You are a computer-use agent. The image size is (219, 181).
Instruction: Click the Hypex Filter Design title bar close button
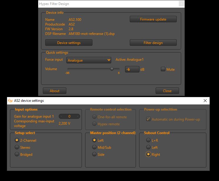click(x=181, y=4)
